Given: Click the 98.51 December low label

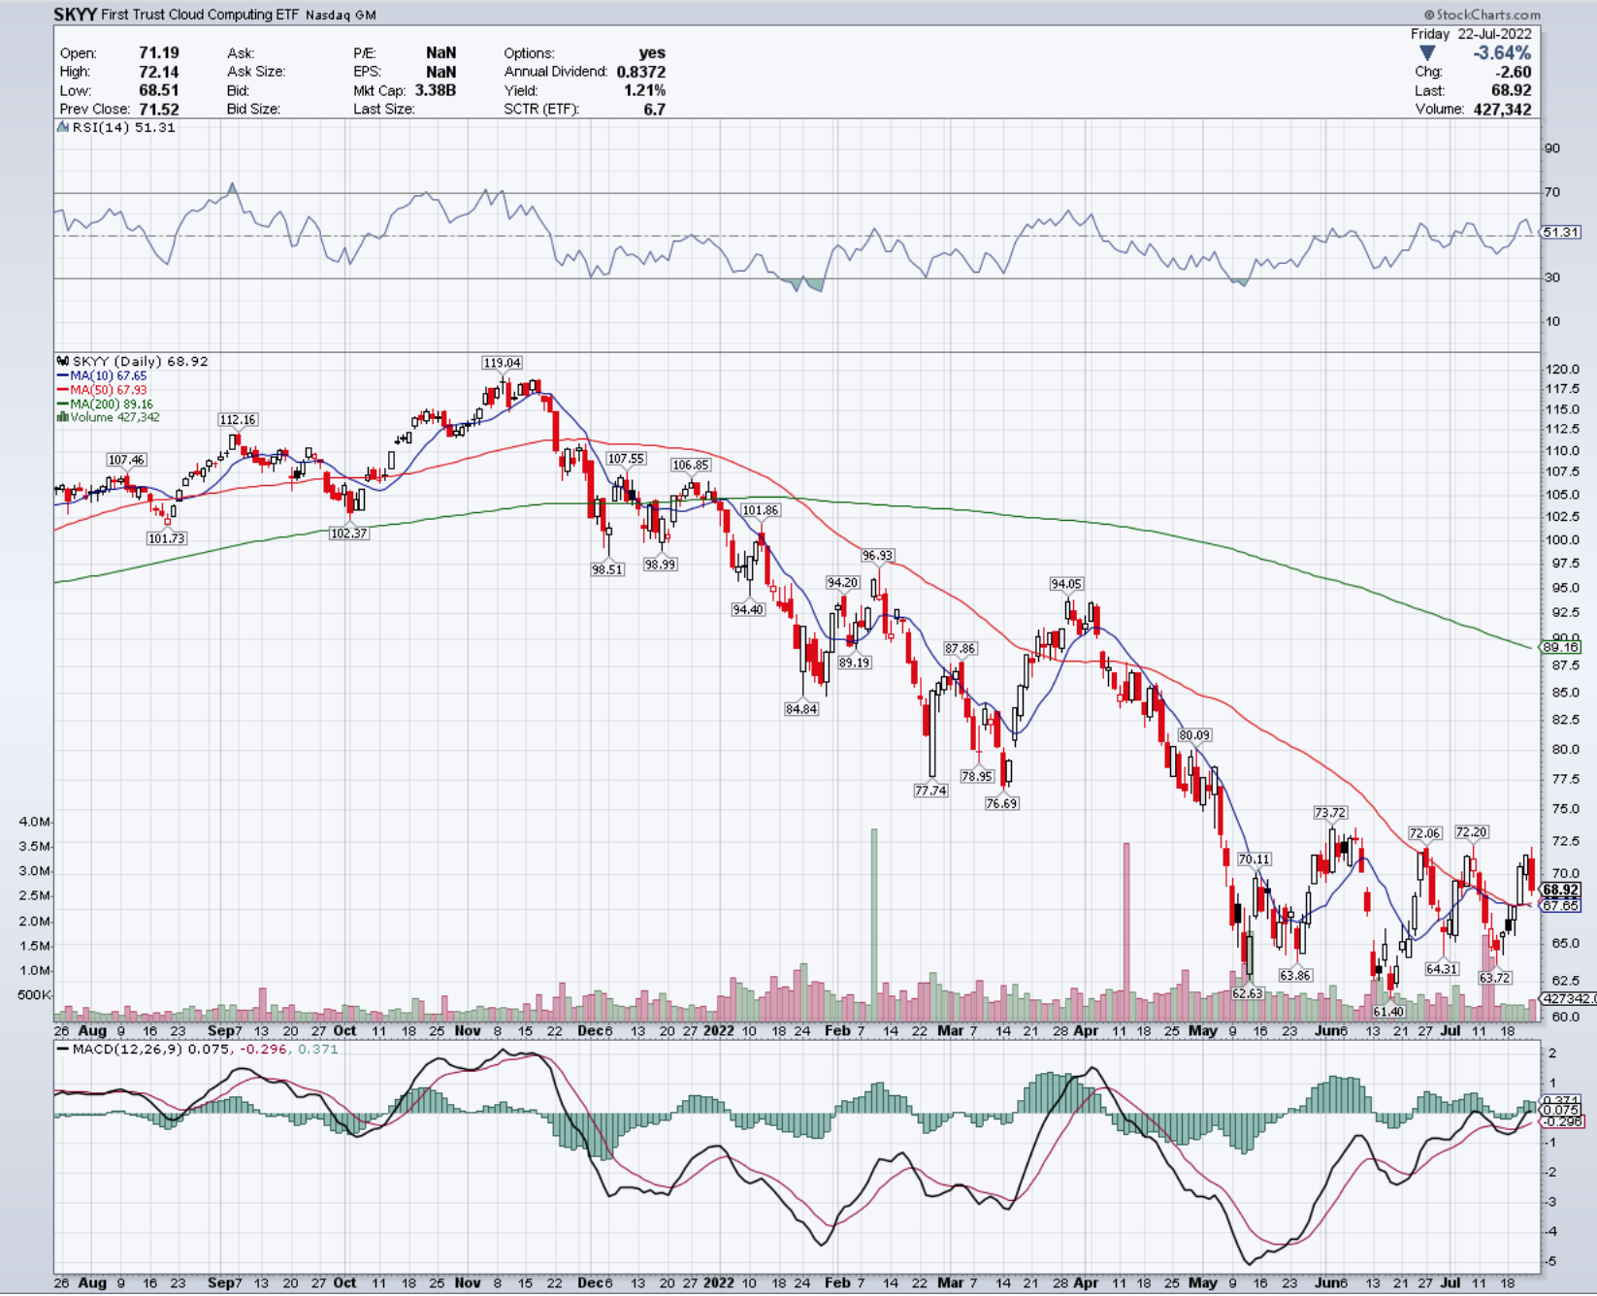Looking at the screenshot, I should (x=607, y=569).
